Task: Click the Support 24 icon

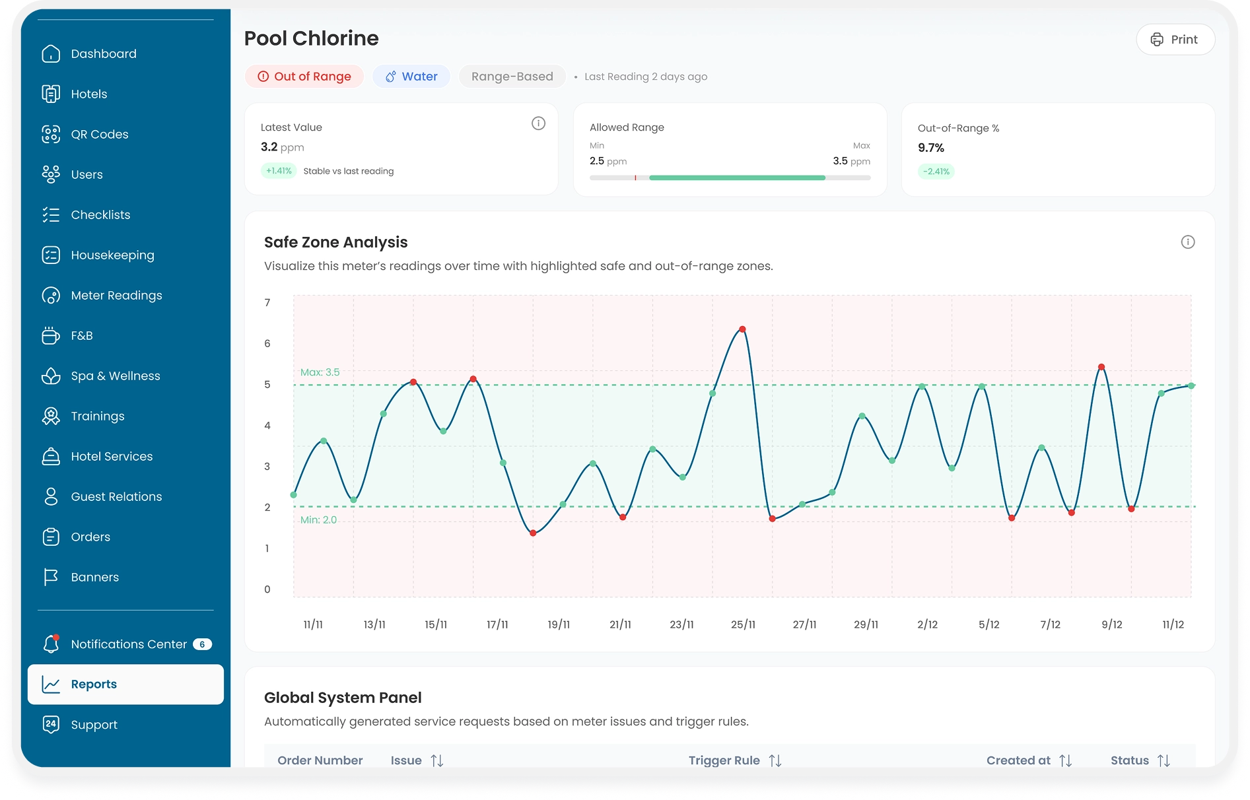Action: click(51, 725)
